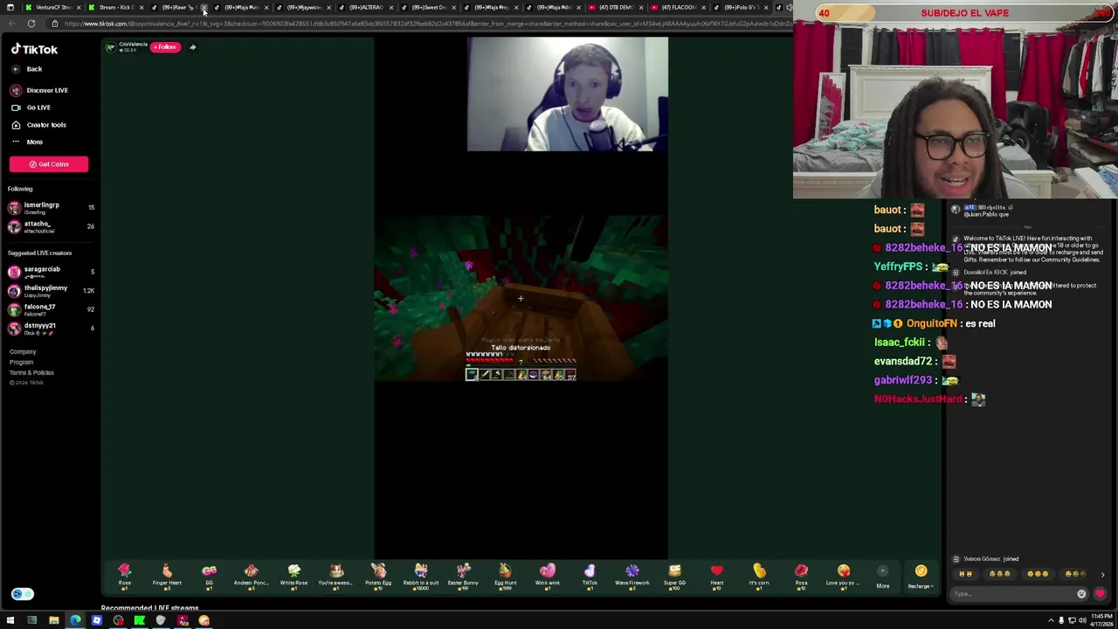Expand More gifts with the chevron
Image resolution: width=1118 pixels, height=629 pixels.
(883, 577)
